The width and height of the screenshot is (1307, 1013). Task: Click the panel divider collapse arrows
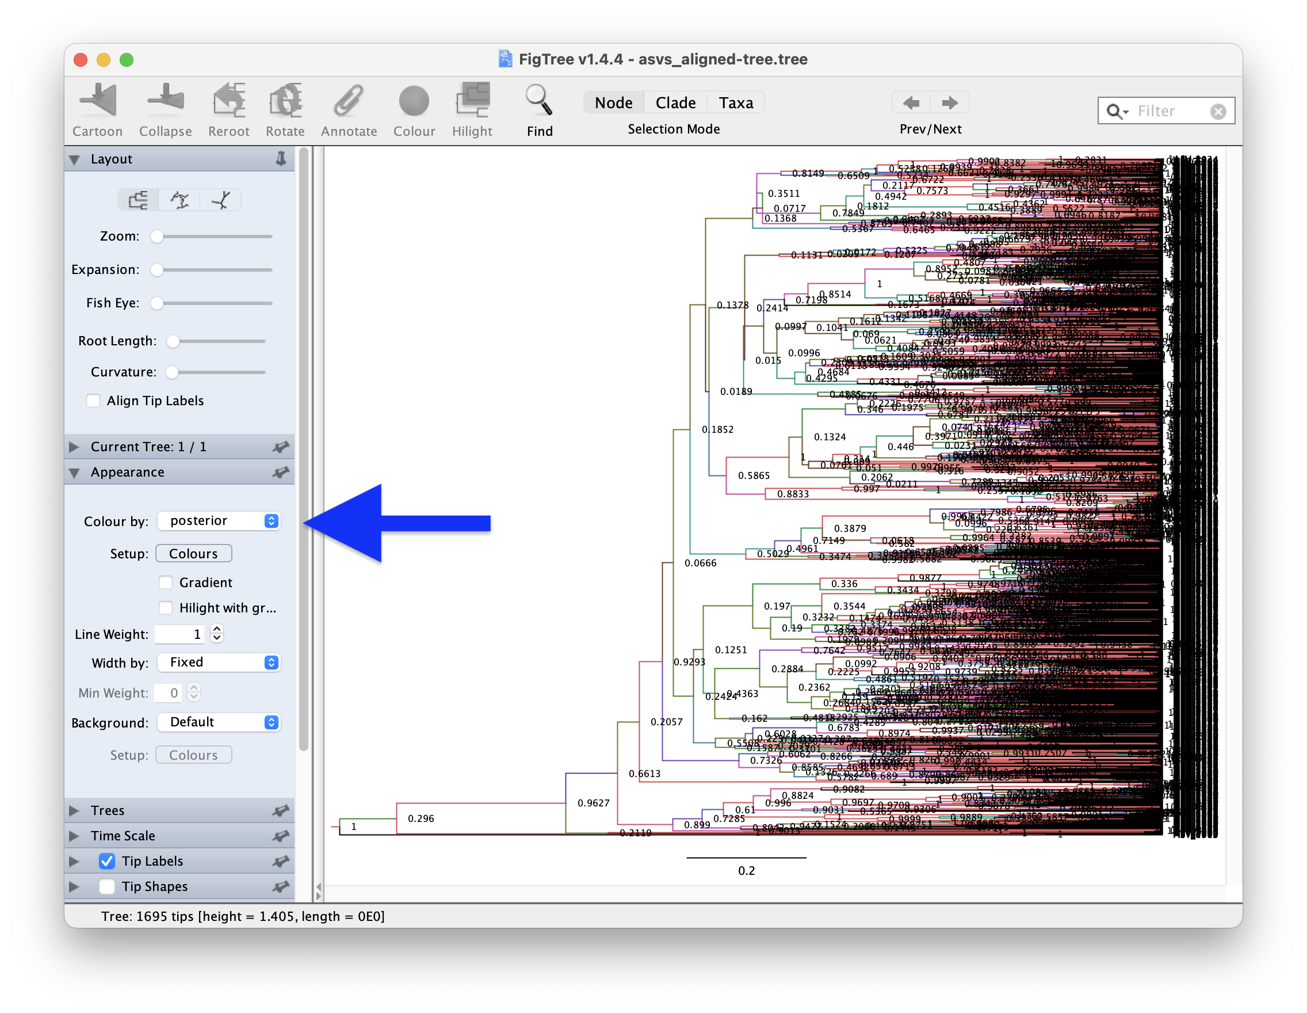click(318, 892)
